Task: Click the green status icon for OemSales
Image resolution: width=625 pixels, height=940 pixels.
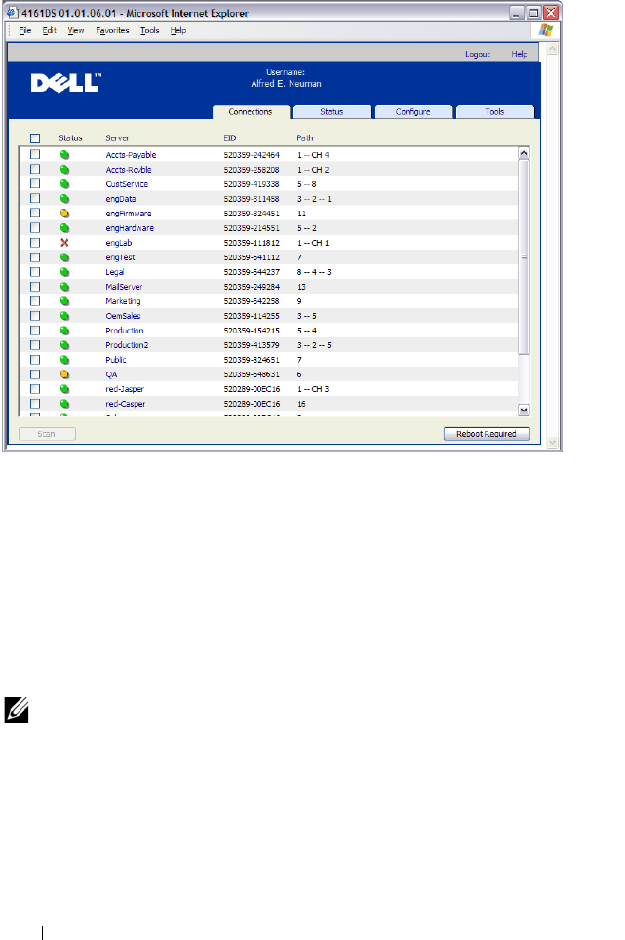Action: click(64, 317)
